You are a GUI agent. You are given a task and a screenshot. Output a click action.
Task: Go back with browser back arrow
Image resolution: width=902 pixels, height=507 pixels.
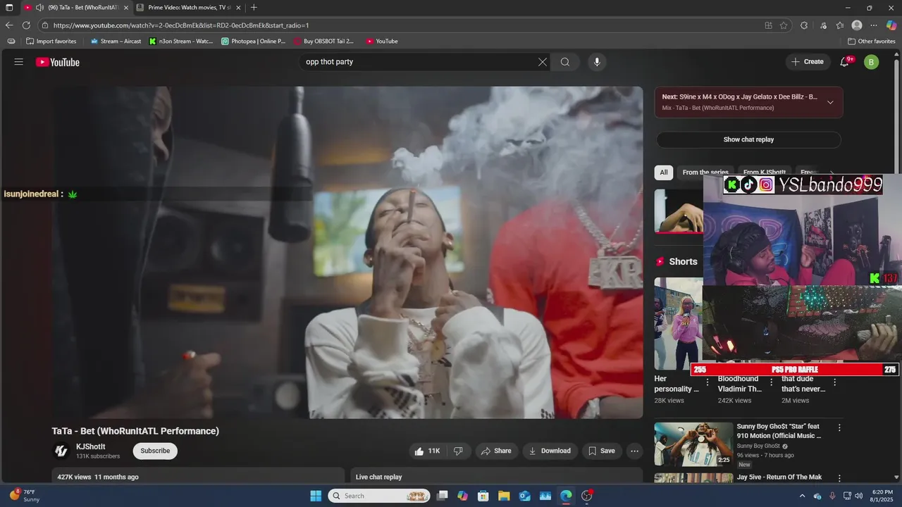(x=9, y=25)
